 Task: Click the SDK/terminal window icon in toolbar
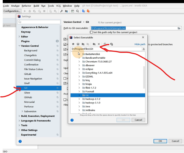pos(72,11)
